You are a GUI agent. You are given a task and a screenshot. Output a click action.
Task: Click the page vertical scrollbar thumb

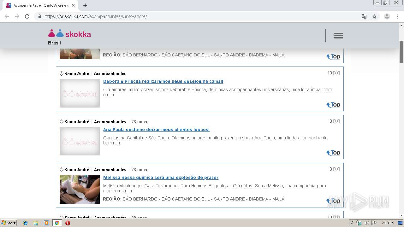401,52
